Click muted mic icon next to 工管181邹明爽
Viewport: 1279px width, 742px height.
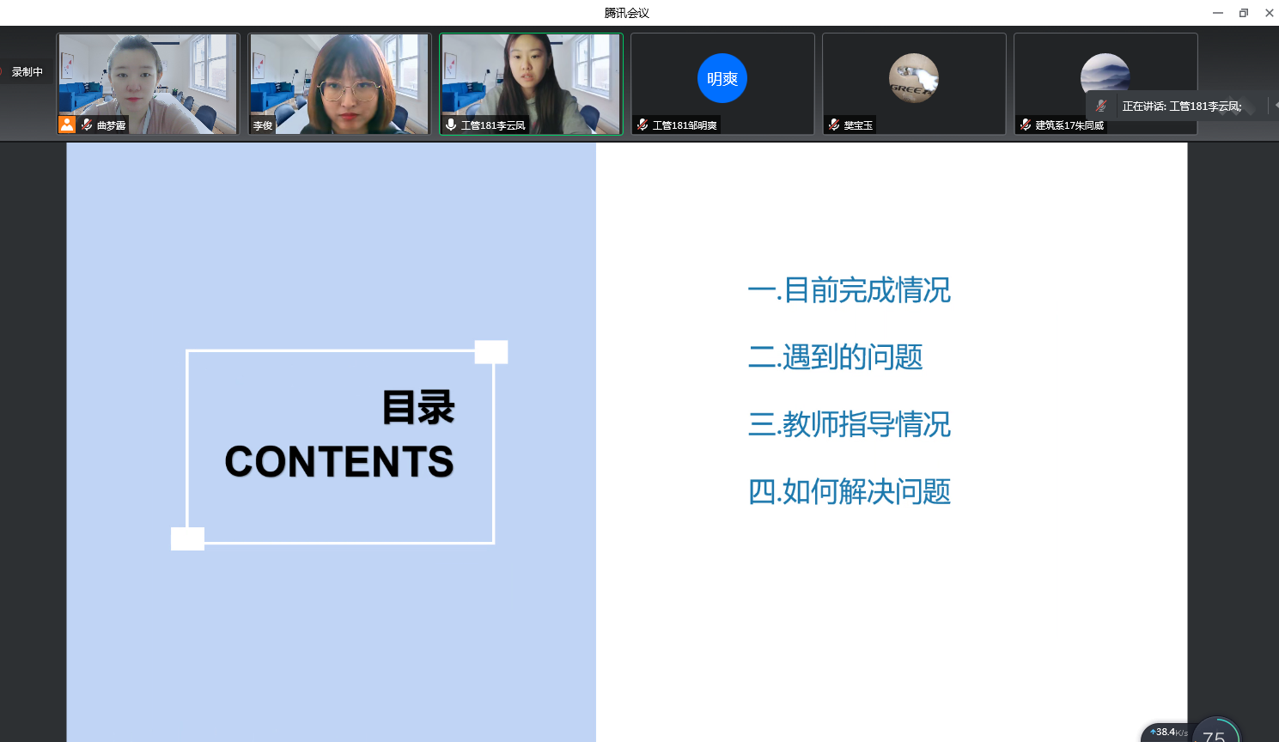pyautogui.click(x=643, y=125)
